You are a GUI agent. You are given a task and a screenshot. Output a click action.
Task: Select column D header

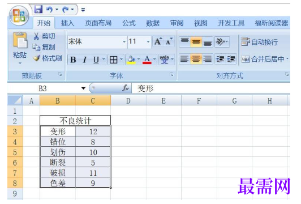[128, 100]
